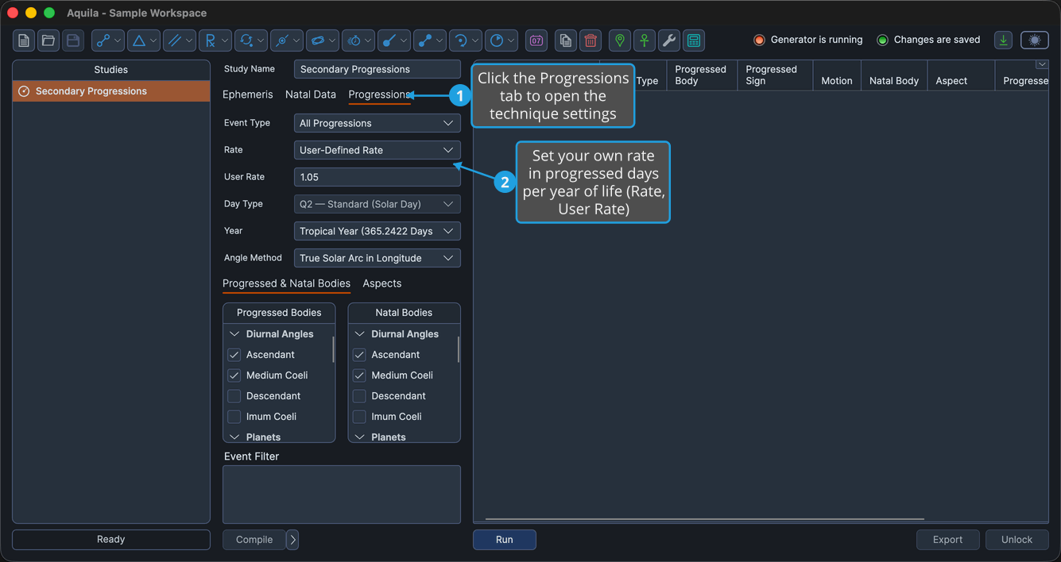Collapse Diurnal Angles in Progressed Bodies
This screenshot has height=562, width=1061.
pyautogui.click(x=234, y=334)
